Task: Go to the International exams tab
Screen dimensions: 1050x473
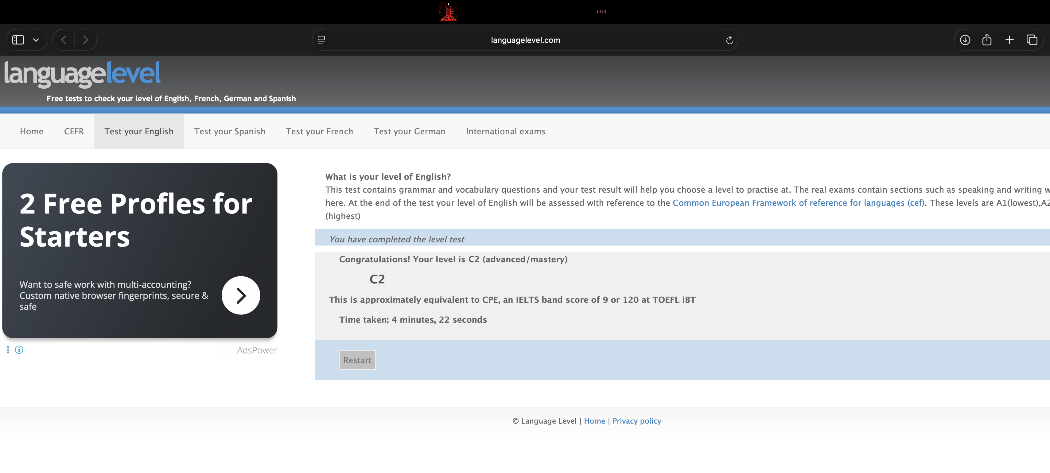Action: coord(505,131)
